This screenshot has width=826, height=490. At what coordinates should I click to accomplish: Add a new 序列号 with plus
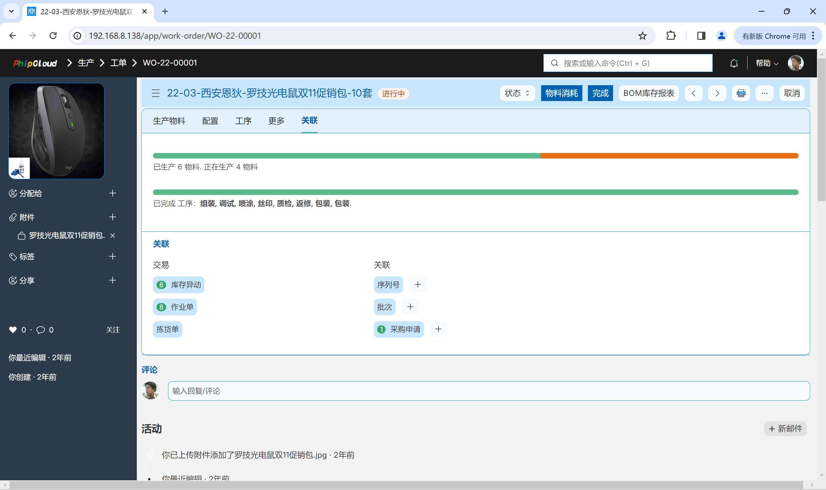click(x=418, y=285)
